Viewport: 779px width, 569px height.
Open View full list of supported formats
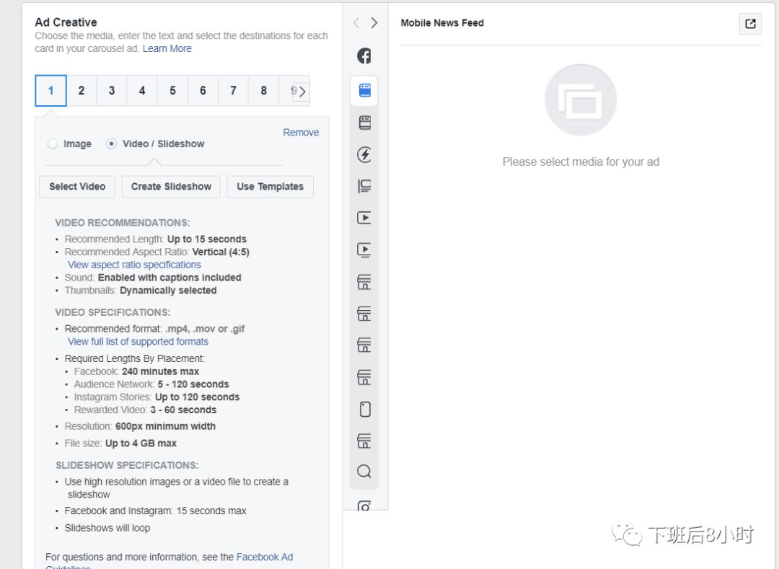[138, 342]
